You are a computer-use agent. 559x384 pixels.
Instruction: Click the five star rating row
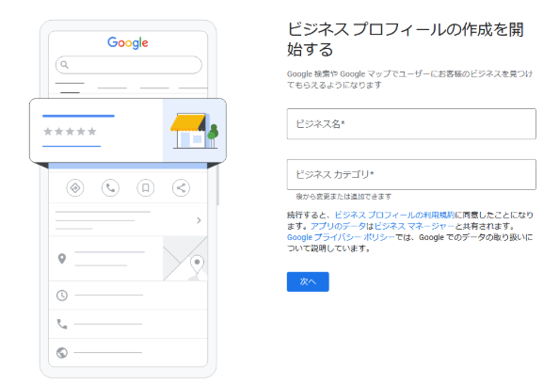click(x=70, y=132)
